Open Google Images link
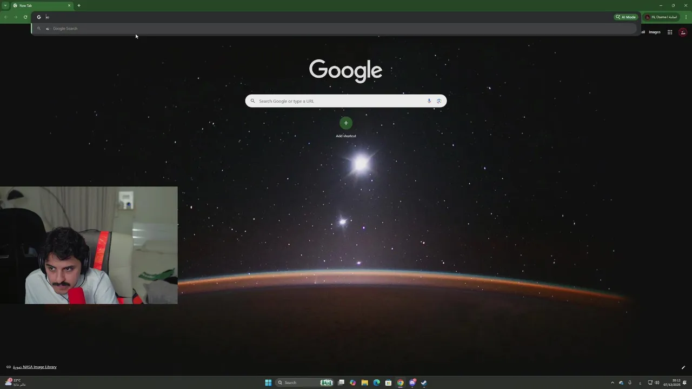Viewport: 692px width, 389px height. coord(655,32)
